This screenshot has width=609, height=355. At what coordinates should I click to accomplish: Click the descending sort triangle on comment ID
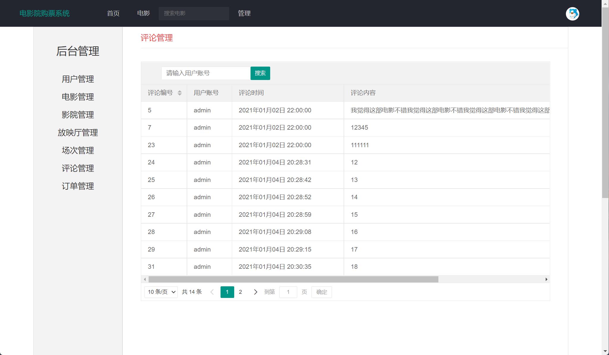click(180, 95)
